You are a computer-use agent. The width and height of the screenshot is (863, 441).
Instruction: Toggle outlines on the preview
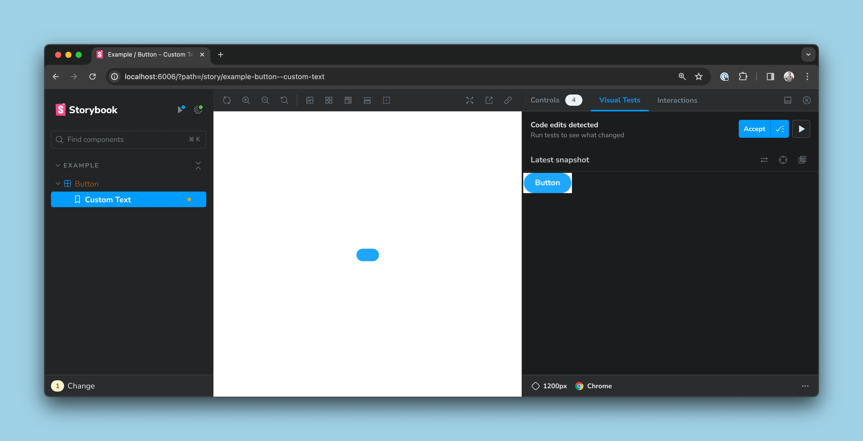(x=386, y=100)
